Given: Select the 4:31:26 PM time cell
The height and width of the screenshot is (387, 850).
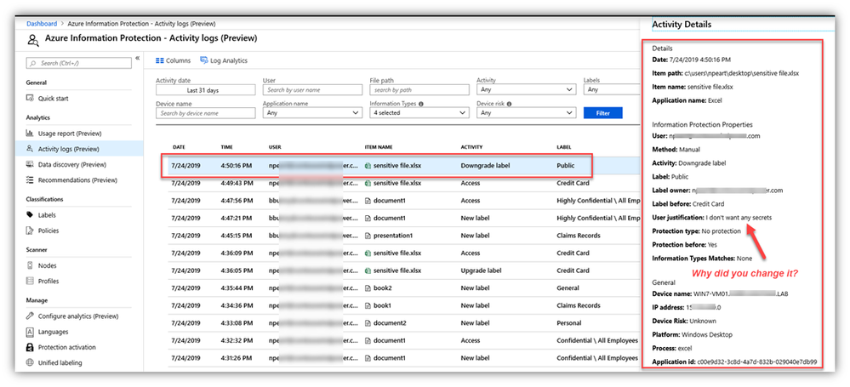Looking at the screenshot, I should pyautogui.click(x=237, y=358).
